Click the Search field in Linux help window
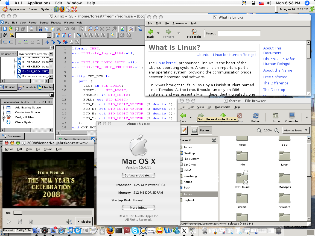Image resolution: width=315 pixels, height=236 pixels. [x=239, y=34]
